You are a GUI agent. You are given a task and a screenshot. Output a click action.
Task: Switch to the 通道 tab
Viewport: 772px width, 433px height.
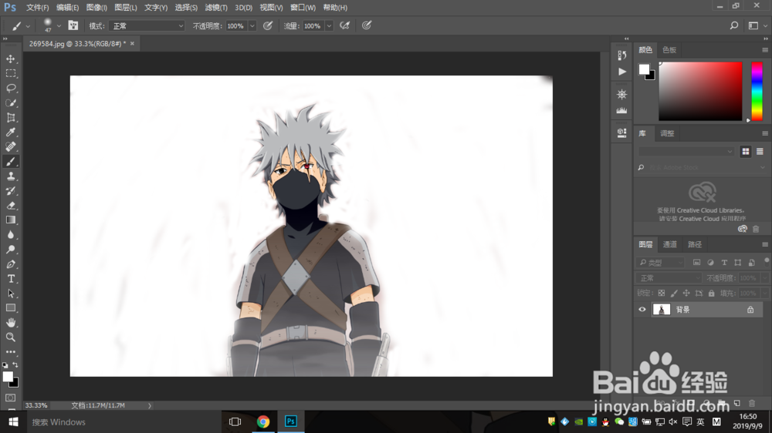pyautogui.click(x=669, y=244)
